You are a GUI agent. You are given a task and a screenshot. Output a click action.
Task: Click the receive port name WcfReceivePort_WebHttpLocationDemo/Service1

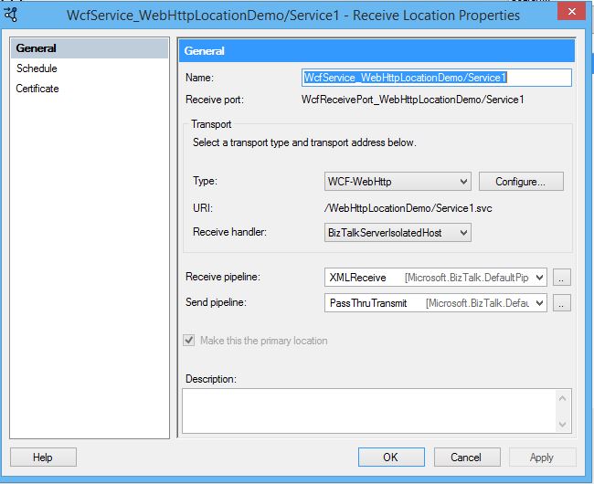pos(412,100)
